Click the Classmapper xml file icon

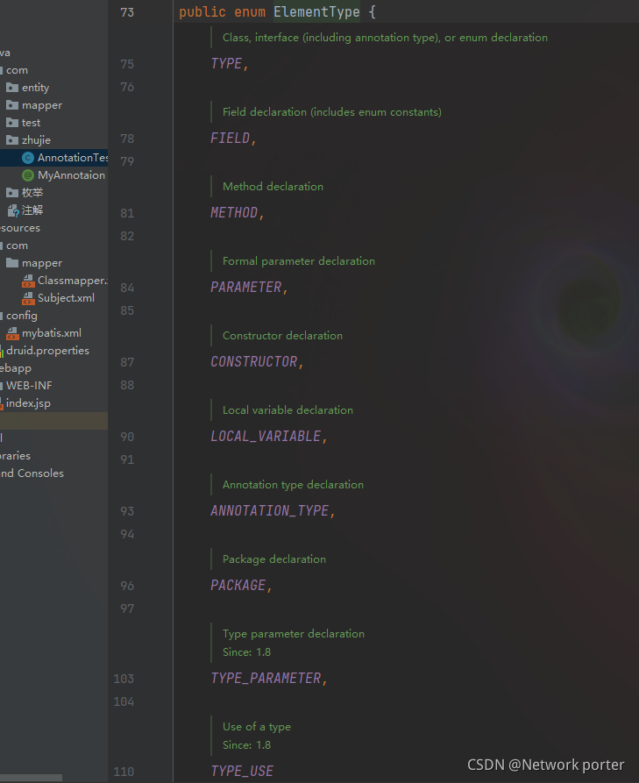28,281
